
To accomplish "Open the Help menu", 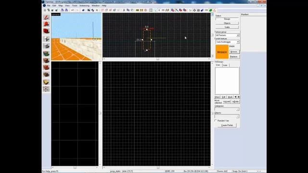I will (104, 6).
